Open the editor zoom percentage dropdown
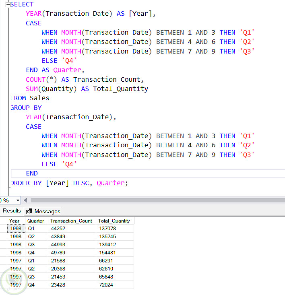The width and height of the screenshot is (285, 295). click(x=18, y=200)
